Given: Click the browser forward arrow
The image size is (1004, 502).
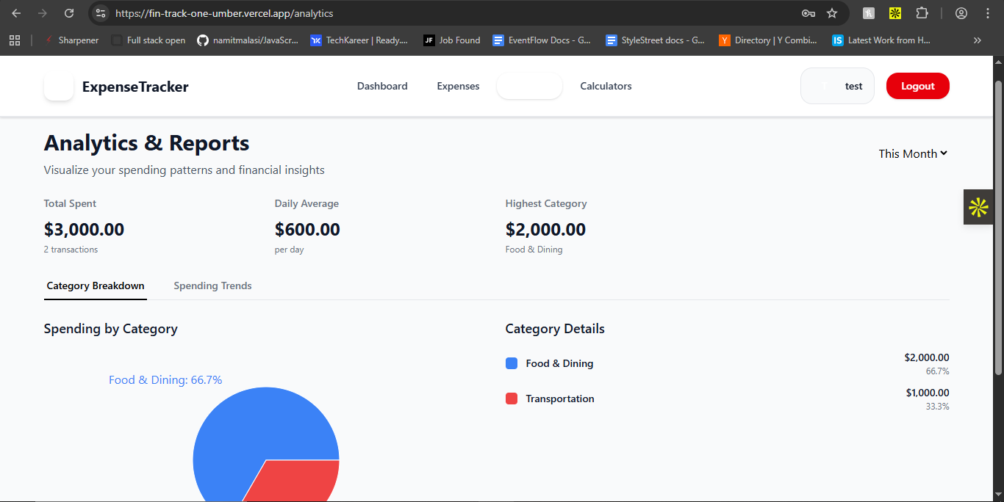Looking at the screenshot, I should [x=43, y=13].
